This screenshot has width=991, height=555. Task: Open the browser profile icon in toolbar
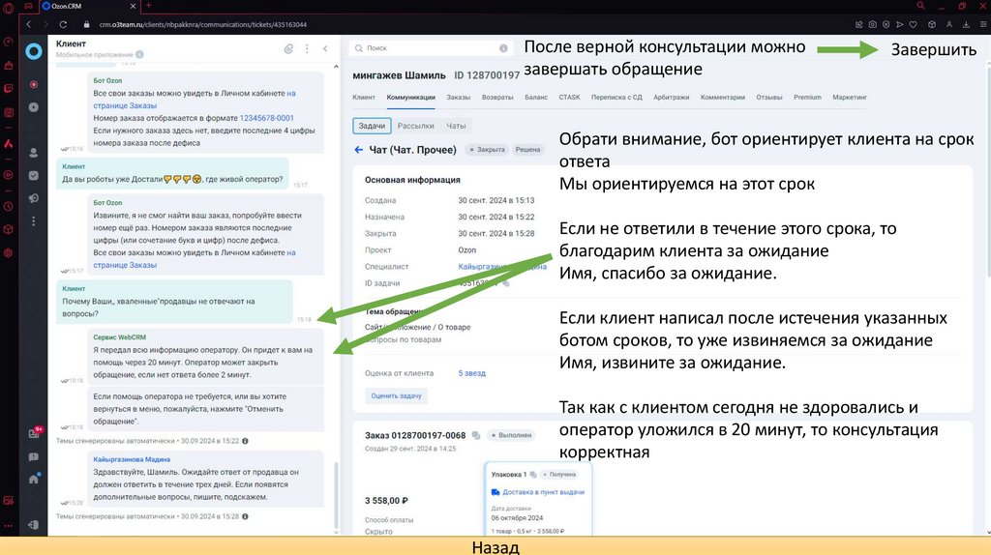[949, 24]
